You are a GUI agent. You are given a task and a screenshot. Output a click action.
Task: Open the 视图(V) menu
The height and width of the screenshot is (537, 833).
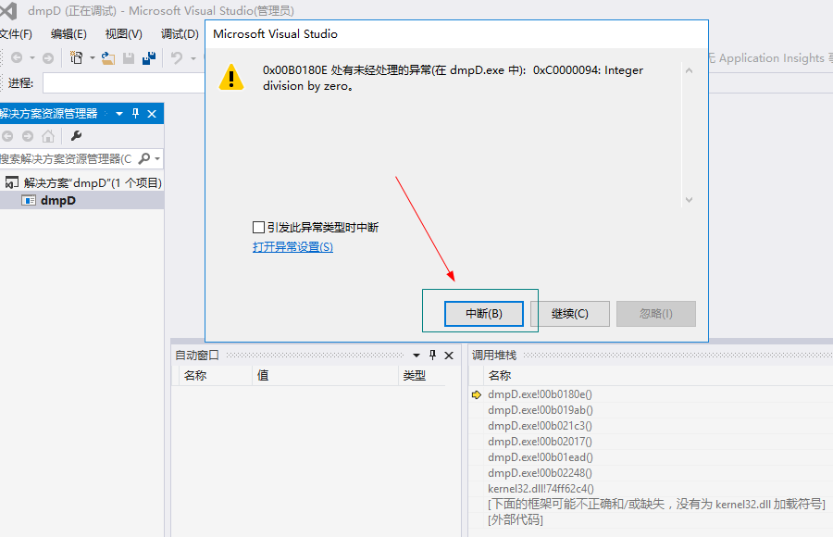pos(123,33)
